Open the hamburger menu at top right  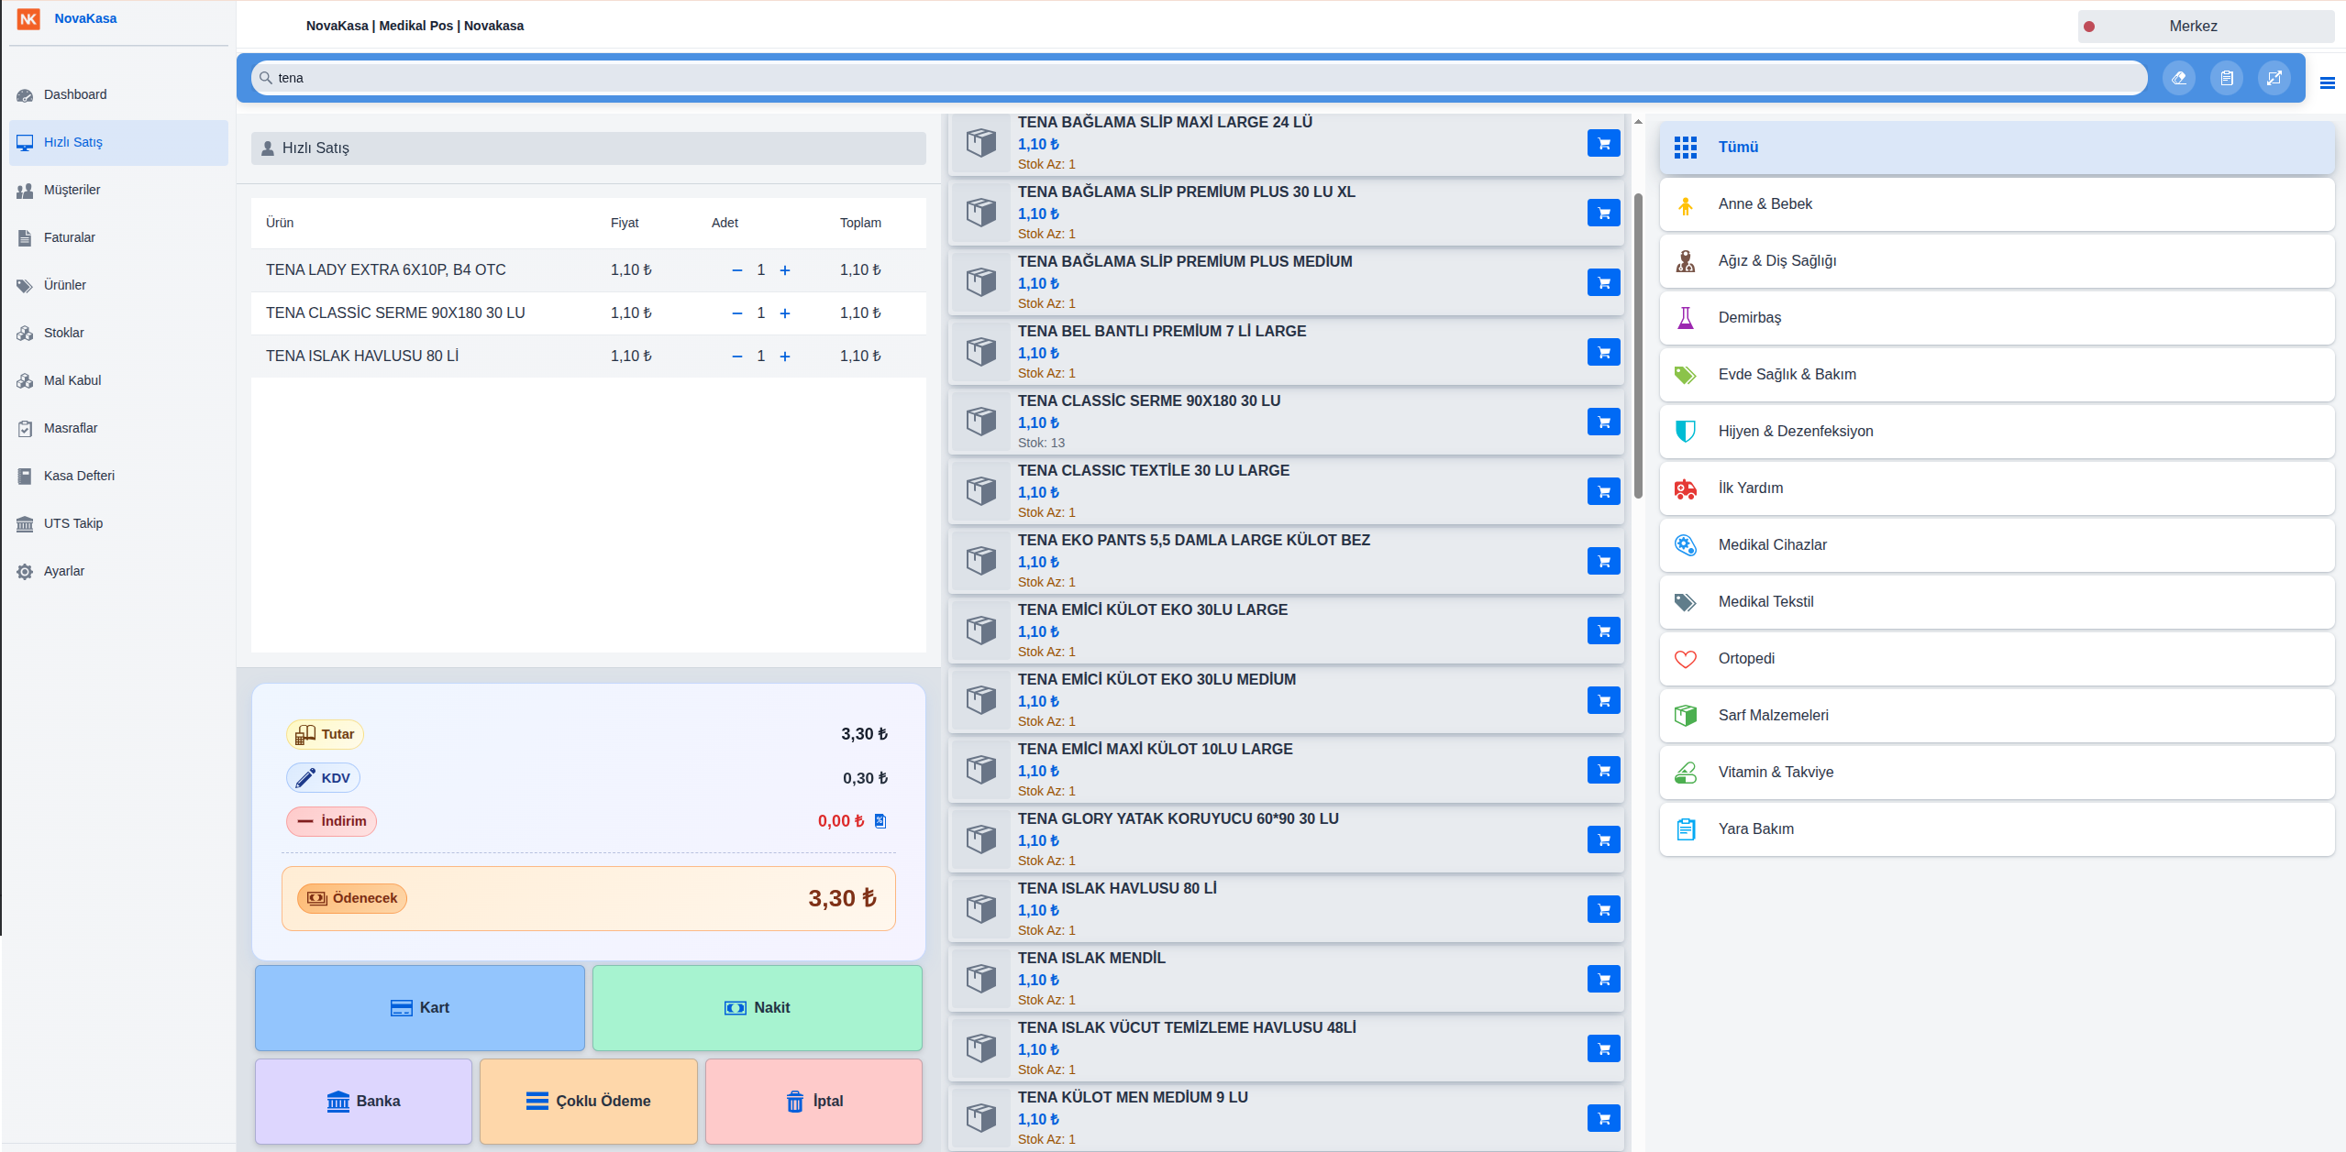(x=2327, y=83)
